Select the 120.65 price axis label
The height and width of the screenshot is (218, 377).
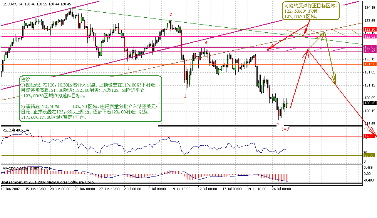pos(370,98)
